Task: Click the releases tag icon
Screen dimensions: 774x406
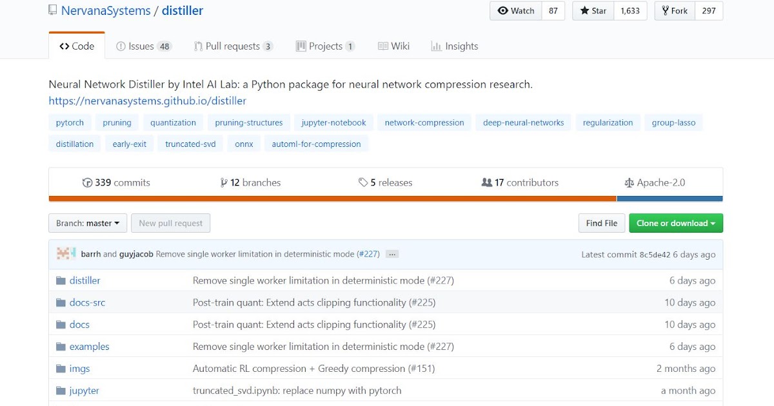Action: [363, 183]
